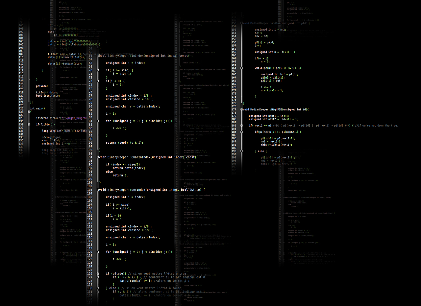The height and width of the screenshot is (306, 421).
Task: Click the fold icon beside MedianKeeper::HighP1E
Action: point(241,109)
